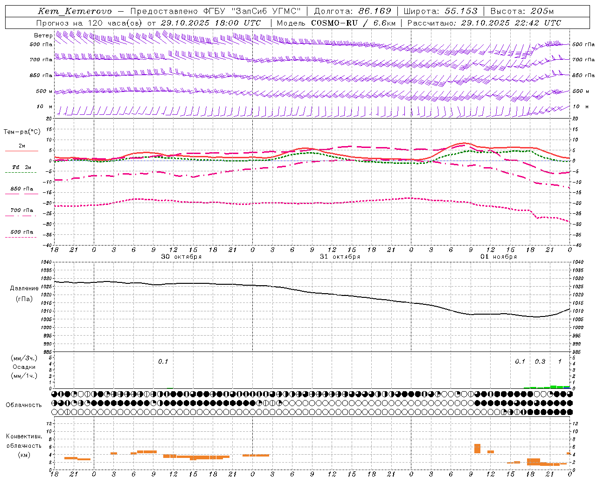This screenshot has width=597, height=478.
Task: Click the (мм/3ч.) precipitation unit label
Action: (x=23, y=358)
